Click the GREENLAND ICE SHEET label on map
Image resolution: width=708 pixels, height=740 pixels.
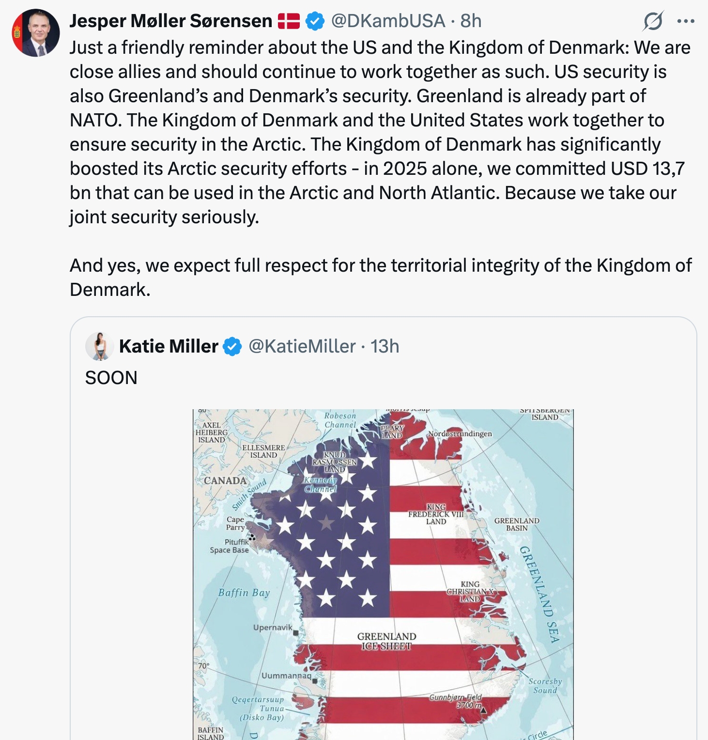pyautogui.click(x=386, y=641)
